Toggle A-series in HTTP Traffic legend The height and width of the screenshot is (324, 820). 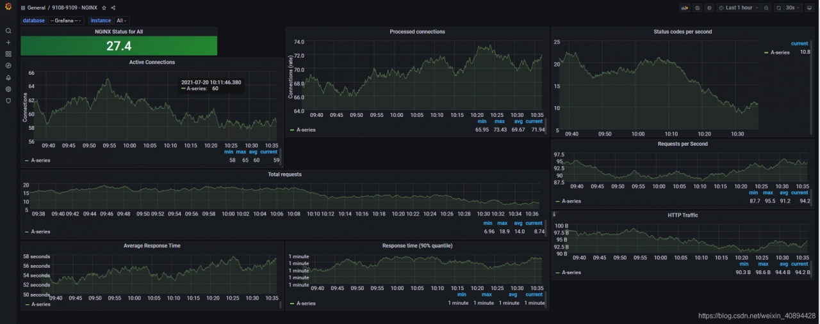571,272
